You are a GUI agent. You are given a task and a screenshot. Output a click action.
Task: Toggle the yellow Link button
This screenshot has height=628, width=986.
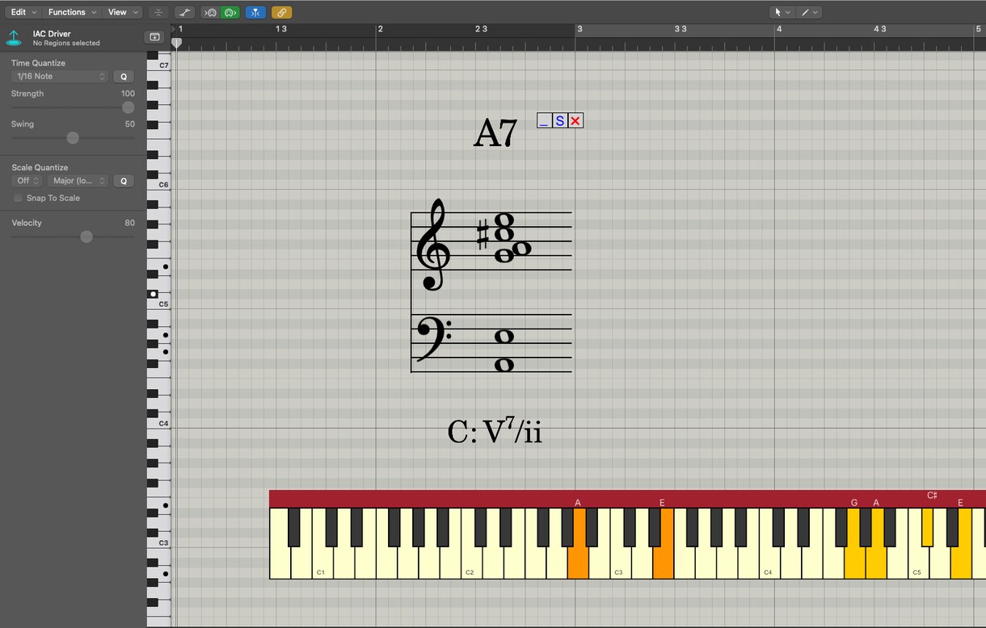pyautogui.click(x=281, y=12)
